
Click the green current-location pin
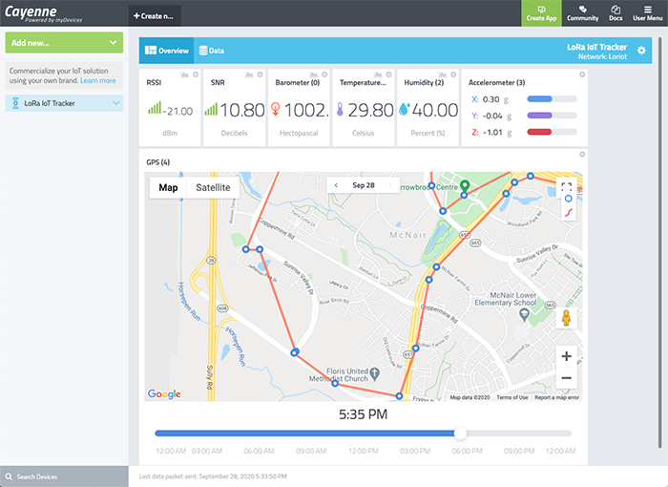point(465,185)
